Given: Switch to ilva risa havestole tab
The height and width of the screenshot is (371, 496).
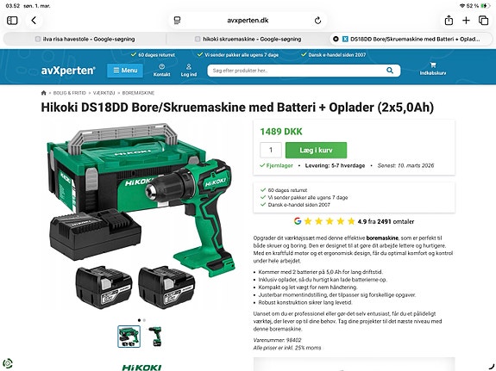Looking at the screenshot, I should point(85,39).
